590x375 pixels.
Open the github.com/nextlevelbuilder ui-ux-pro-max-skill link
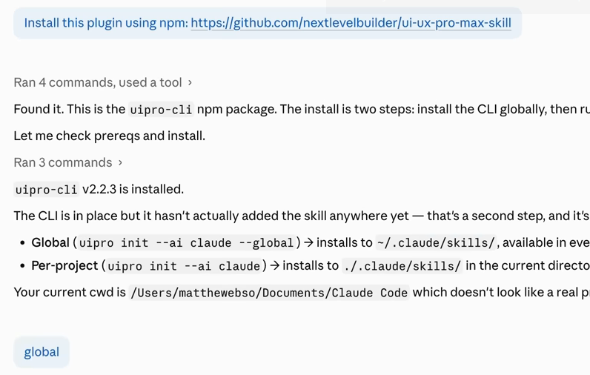click(351, 23)
